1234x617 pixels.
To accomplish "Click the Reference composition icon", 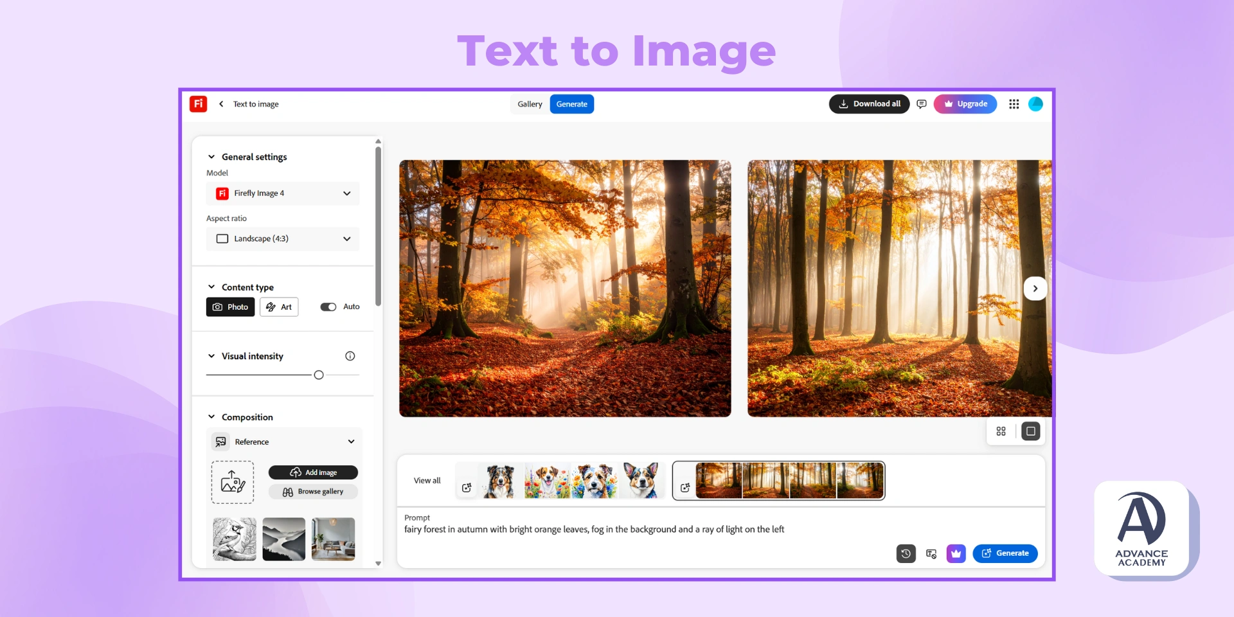I will [x=221, y=442].
